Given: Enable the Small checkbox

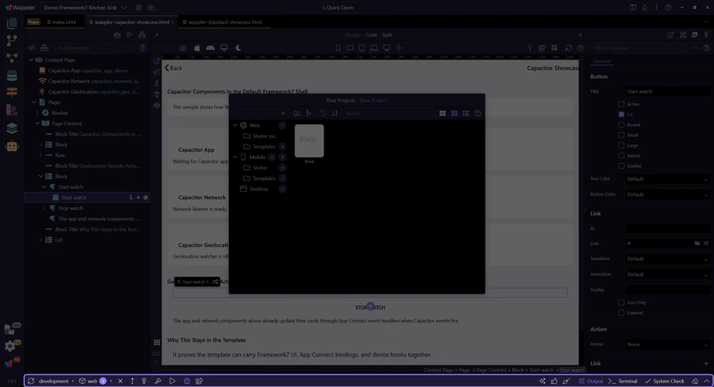Looking at the screenshot, I should tap(621, 135).
